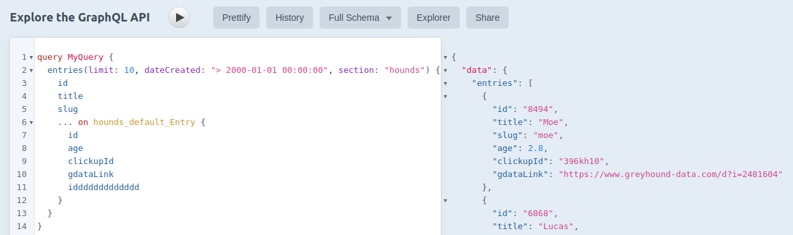Collapse the hounds_default_Entry fragment fold arrow
The width and height of the screenshot is (793, 235).
[31, 122]
